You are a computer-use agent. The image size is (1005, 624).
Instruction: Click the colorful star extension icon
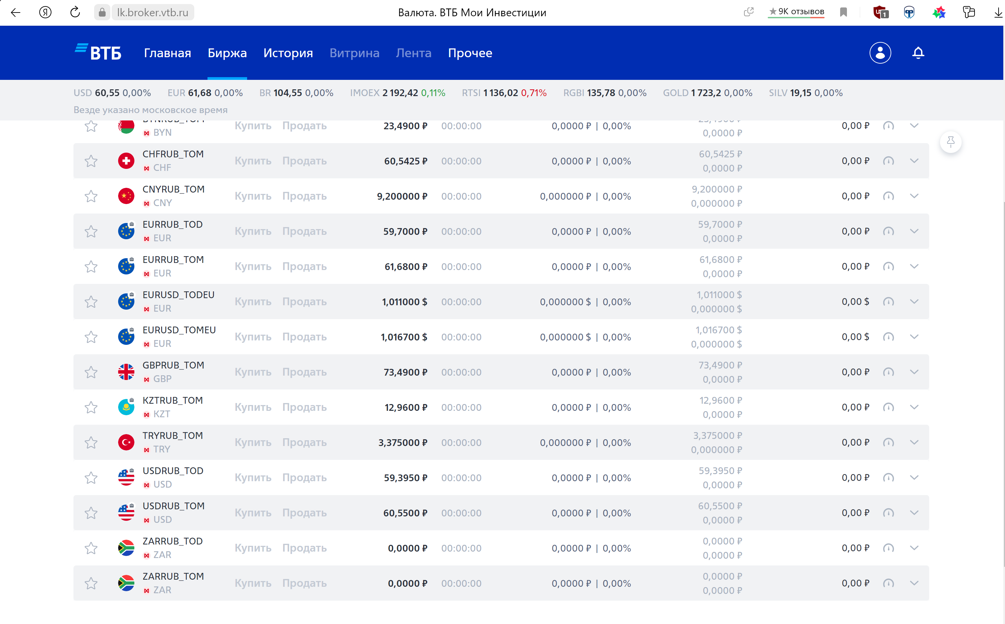point(939,13)
